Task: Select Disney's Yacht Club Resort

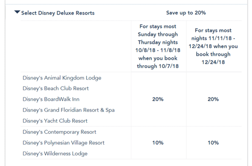Action: point(55,121)
